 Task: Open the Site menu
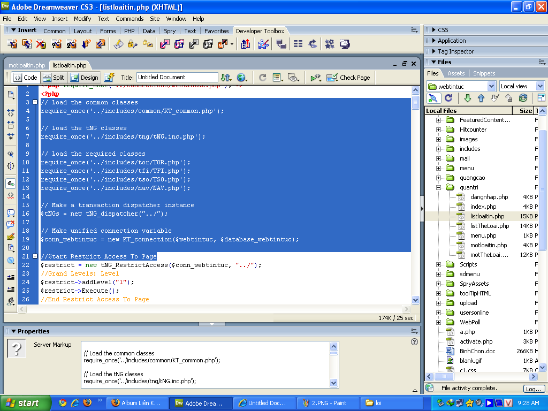coord(155,19)
